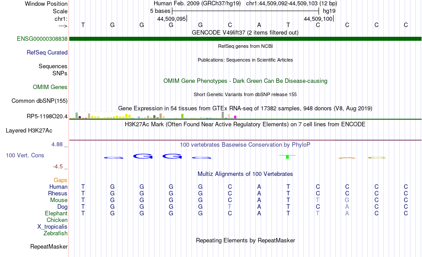Click the ---> strand direction arrow
The image size is (422, 257).
pyautogui.click(x=63, y=26)
